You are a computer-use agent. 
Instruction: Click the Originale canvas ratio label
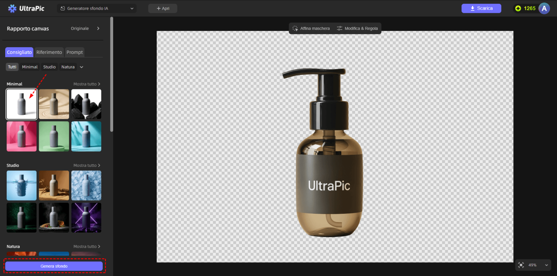(x=80, y=29)
